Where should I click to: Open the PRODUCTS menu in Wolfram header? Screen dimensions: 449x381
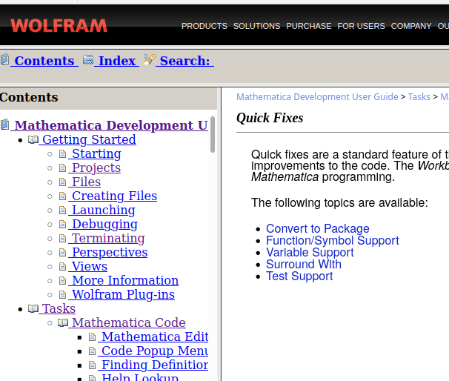point(204,26)
